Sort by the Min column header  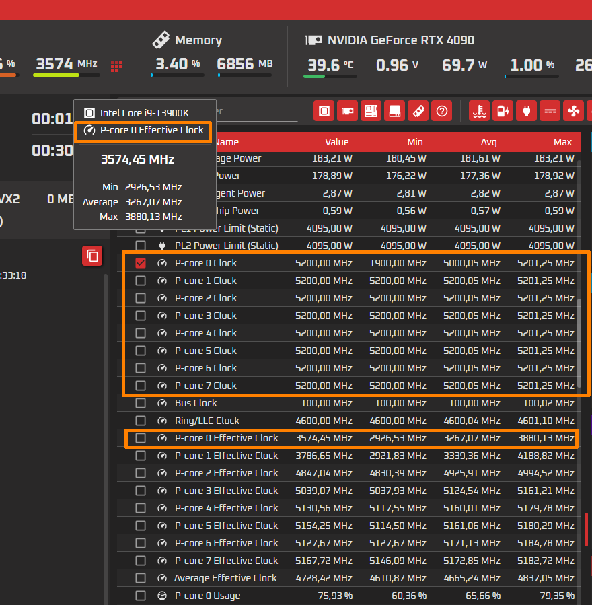(415, 142)
